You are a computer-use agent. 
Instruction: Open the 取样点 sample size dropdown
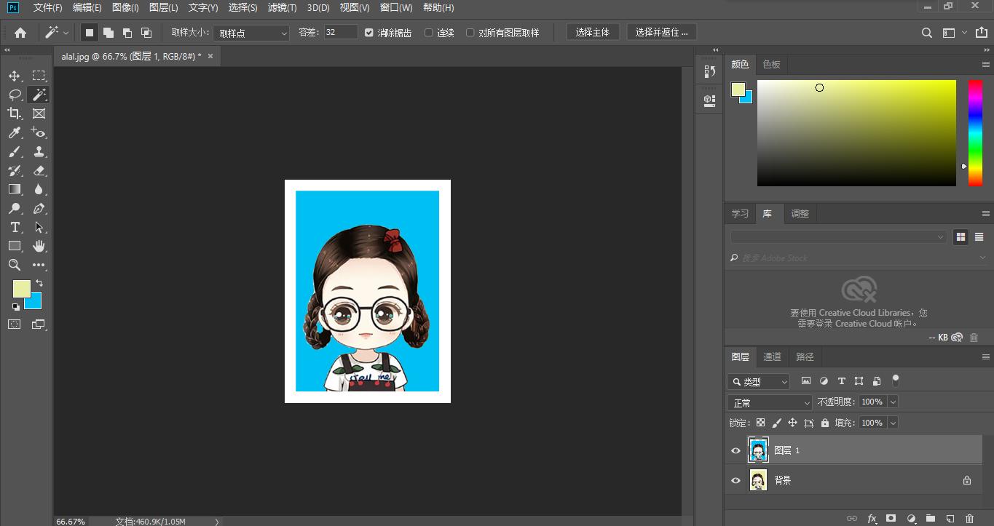click(x=253, y=33)
